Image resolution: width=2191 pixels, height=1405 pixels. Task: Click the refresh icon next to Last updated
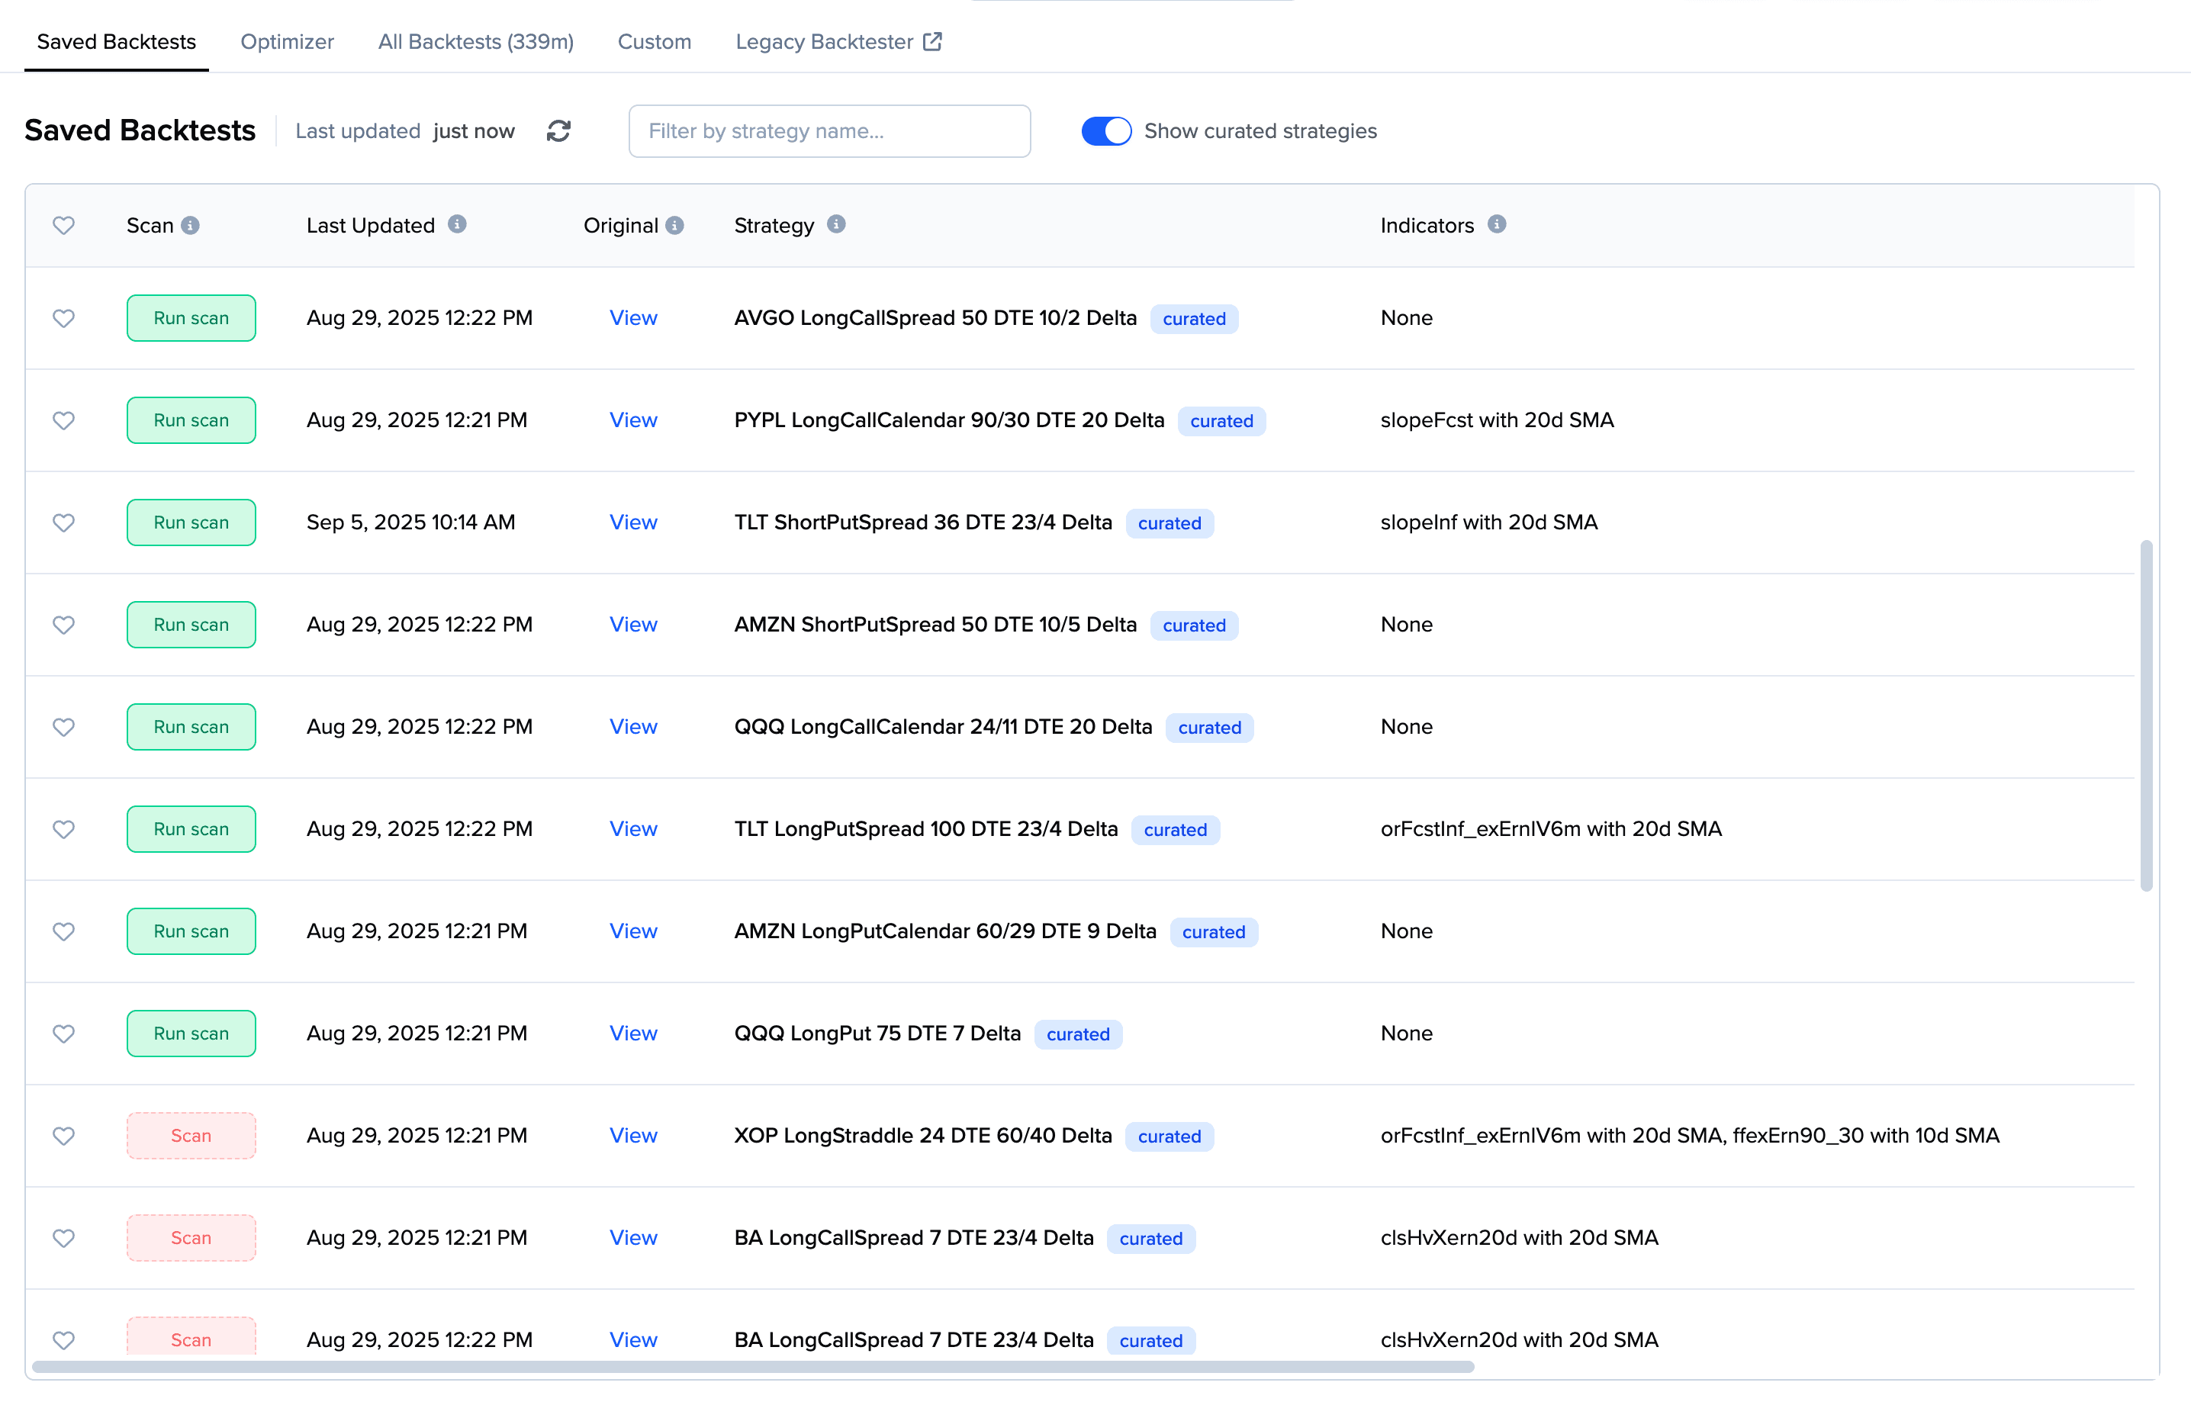(558, 131)
